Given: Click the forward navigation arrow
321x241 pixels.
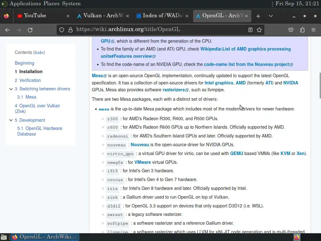Looking at the screenshot, I should [19, 30].
